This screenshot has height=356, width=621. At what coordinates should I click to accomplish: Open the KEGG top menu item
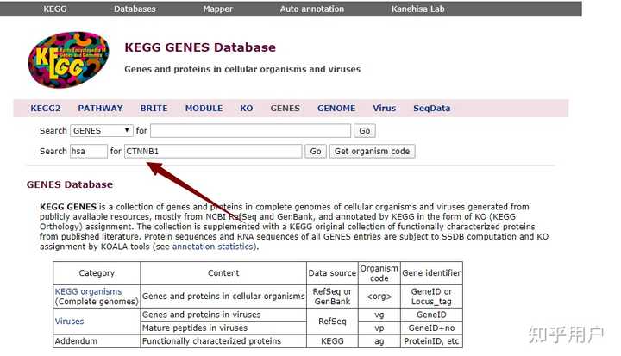point(55,9)
